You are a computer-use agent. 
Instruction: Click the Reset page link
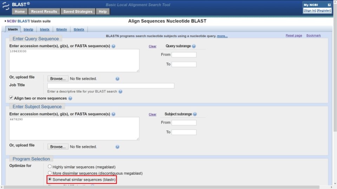(294, 36)
